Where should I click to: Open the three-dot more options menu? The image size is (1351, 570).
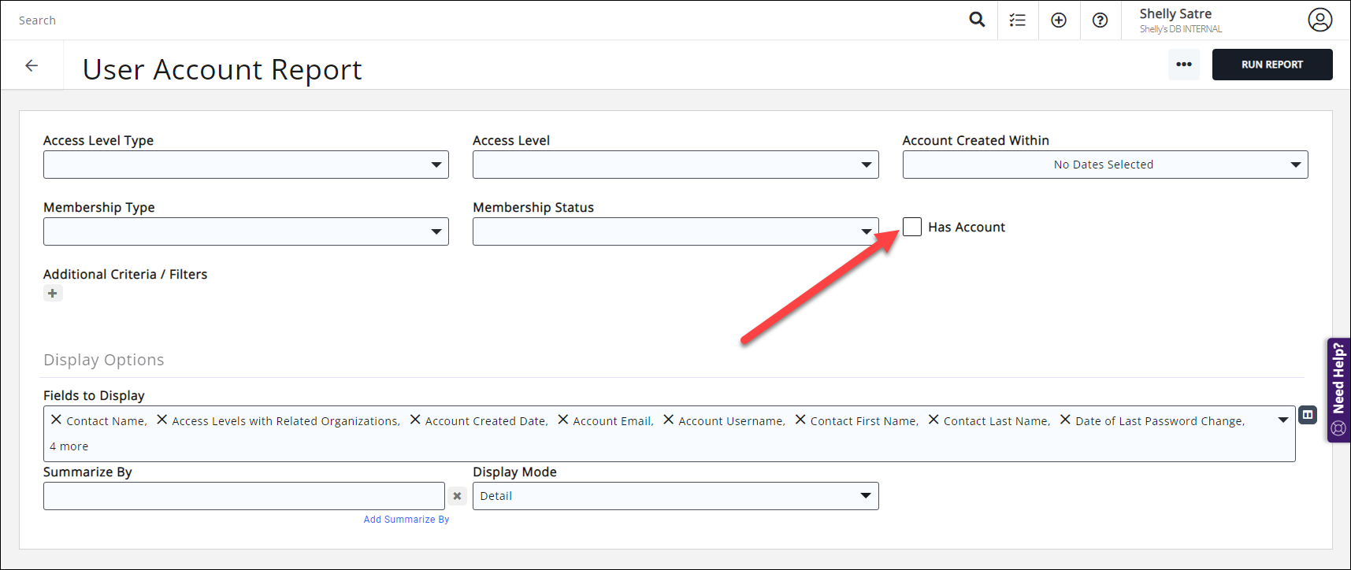point(1183,65)
